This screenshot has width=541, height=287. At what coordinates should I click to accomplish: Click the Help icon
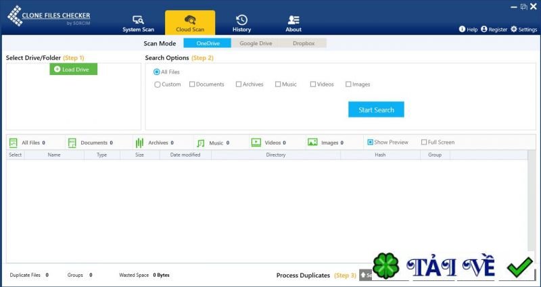(468, 30)
